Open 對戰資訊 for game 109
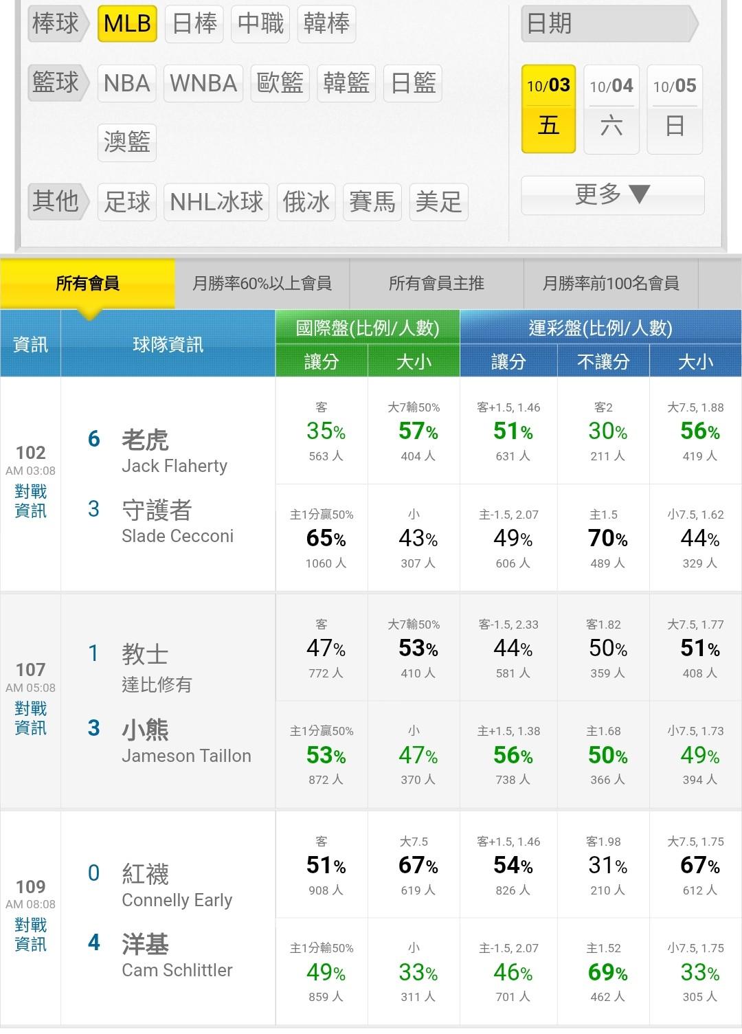This screenshot has width=742, height=1034. pos(31,935)
